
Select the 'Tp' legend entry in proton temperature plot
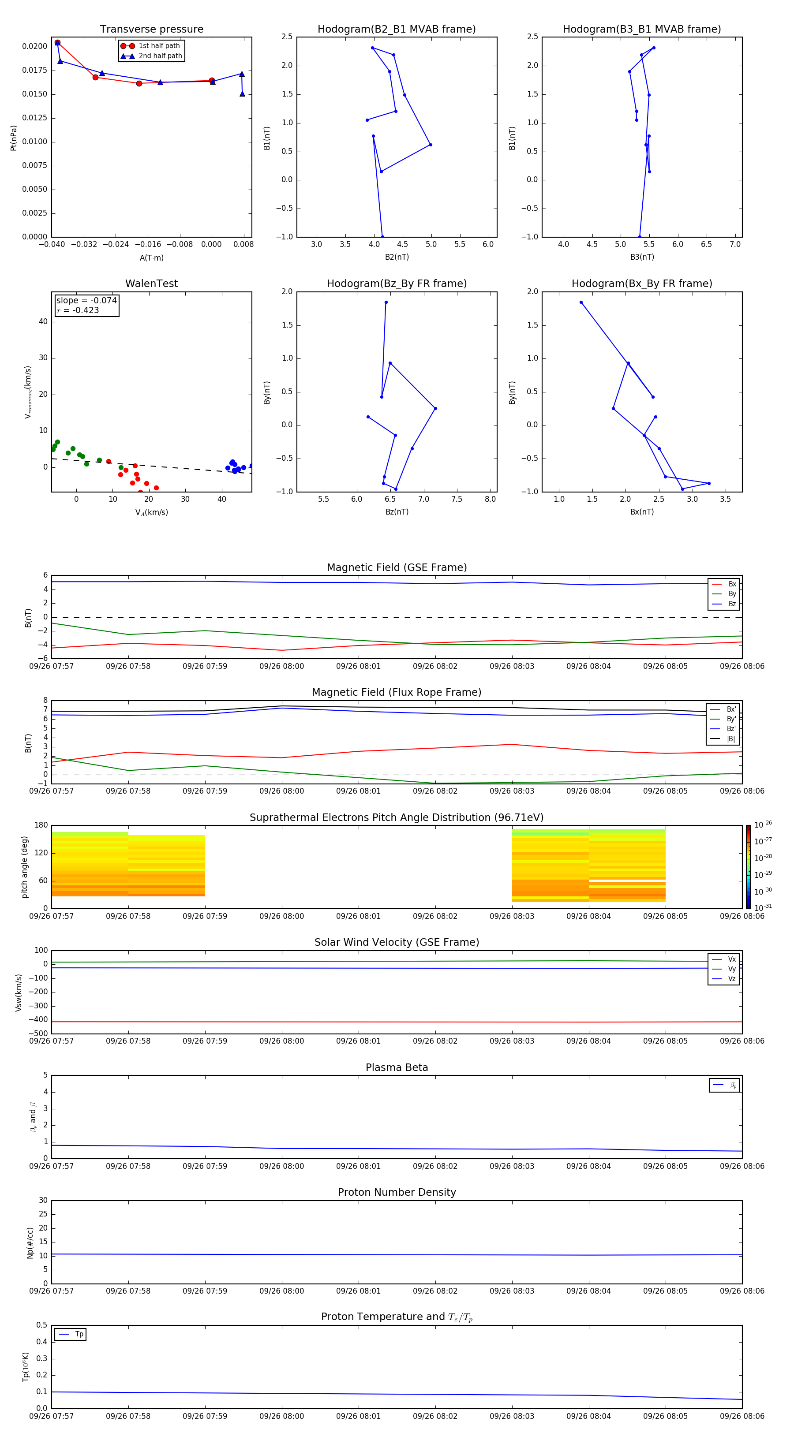(71, 1334)
